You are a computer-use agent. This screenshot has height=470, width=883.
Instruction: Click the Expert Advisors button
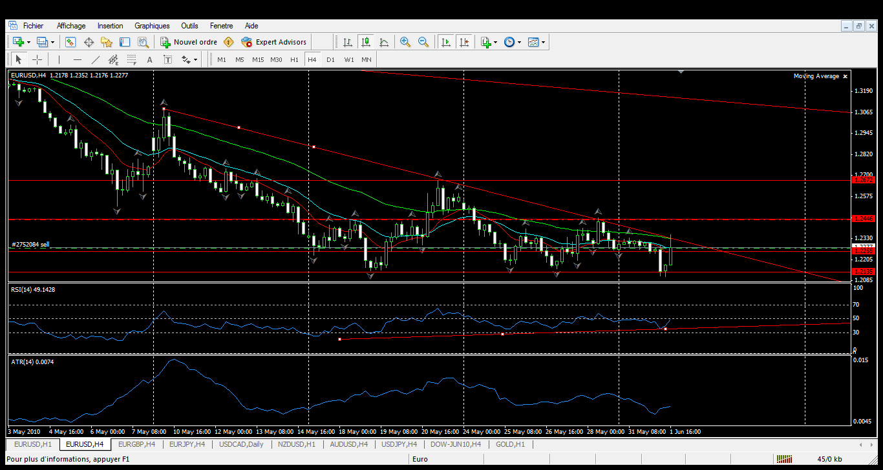(274, 42)
